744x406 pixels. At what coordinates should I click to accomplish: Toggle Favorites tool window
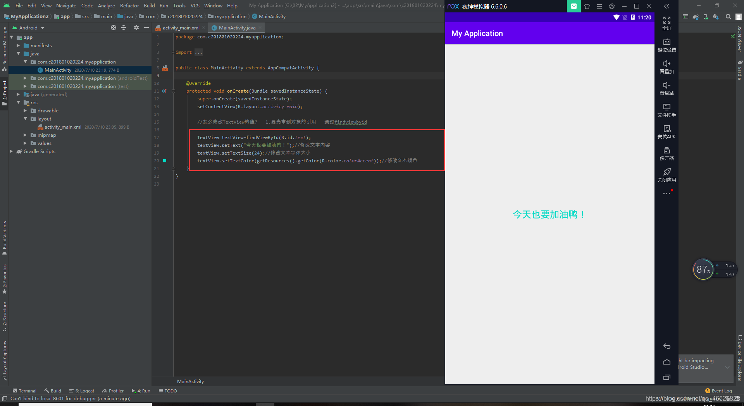tap(4, 279)
